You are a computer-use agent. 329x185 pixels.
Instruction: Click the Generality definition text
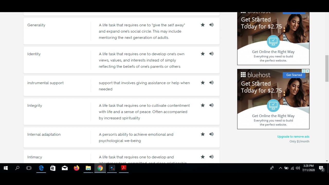142,31
